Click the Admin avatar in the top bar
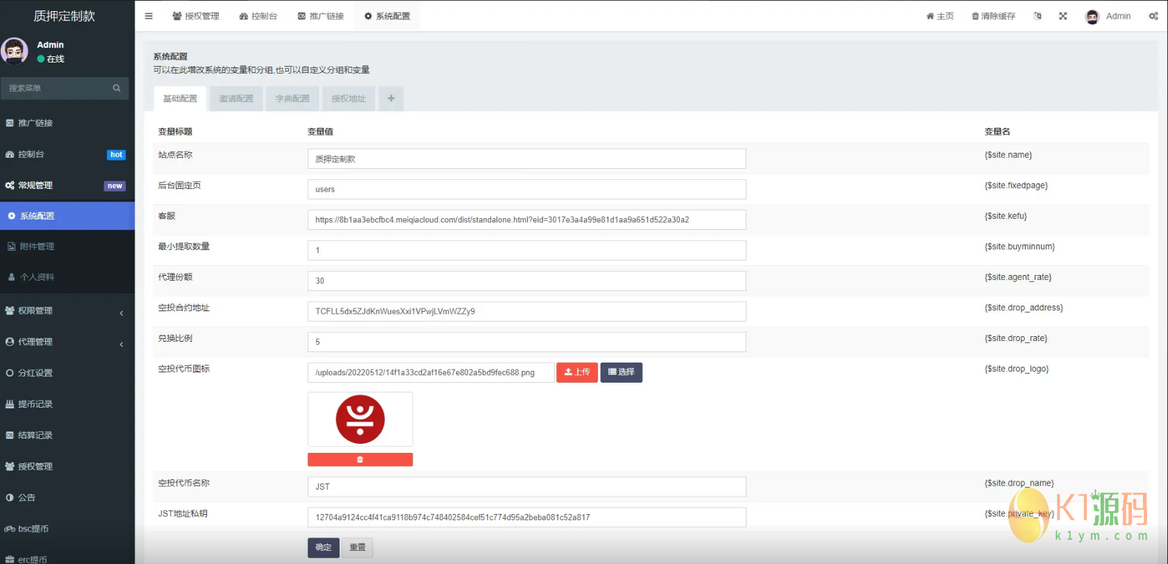 (1092, 17)
